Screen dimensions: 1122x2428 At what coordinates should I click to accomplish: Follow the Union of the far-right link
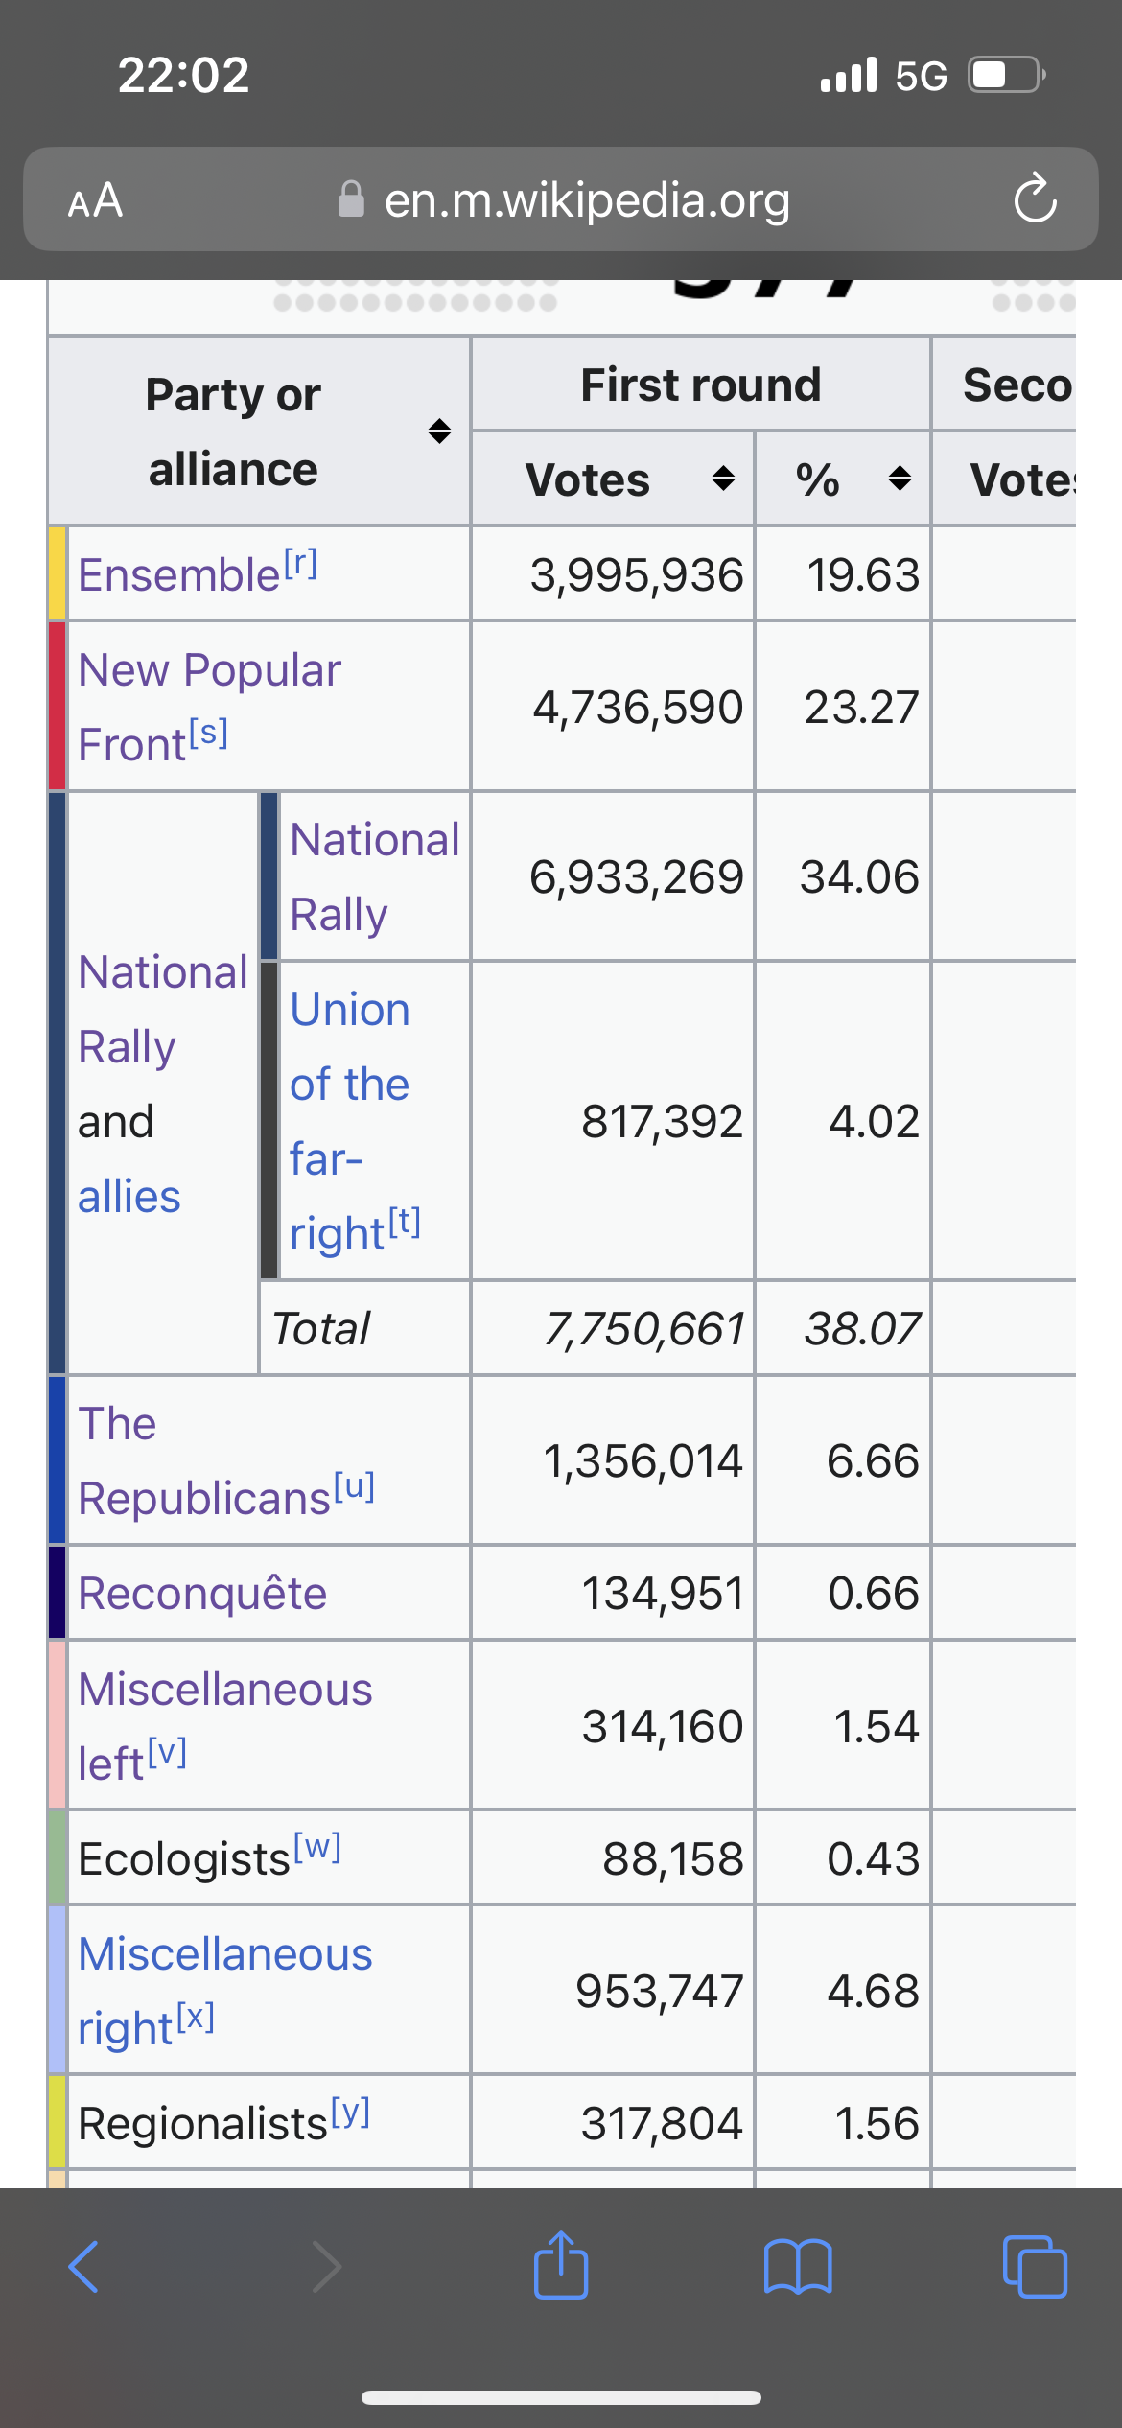[350, 1121]
